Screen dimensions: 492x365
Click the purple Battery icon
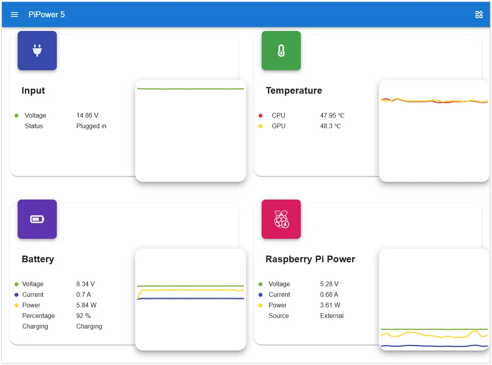[x=37, y=219]
